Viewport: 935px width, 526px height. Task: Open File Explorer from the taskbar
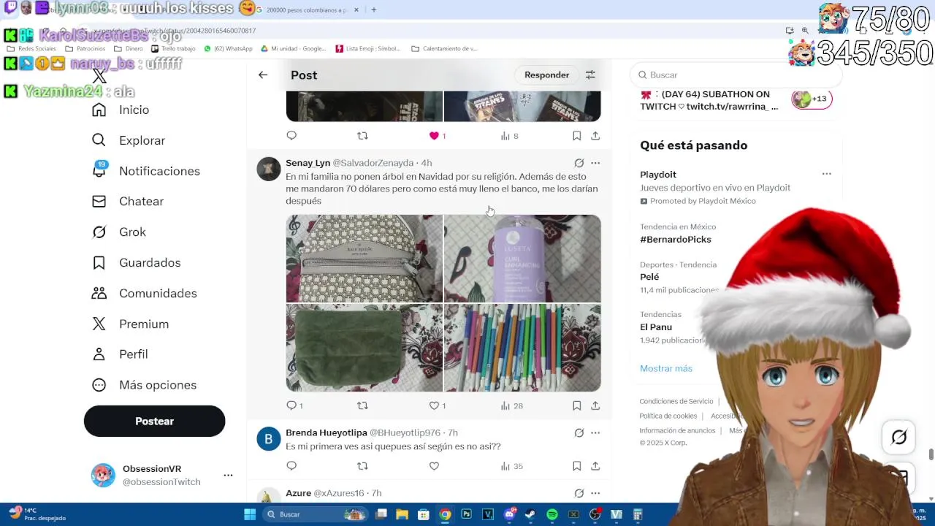coord(402,514)
